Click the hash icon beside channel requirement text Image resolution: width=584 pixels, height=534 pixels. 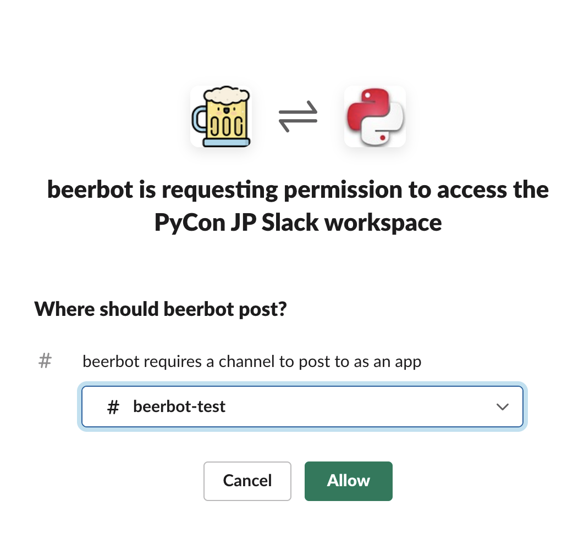pyautogui.click(x=45, y=361)
